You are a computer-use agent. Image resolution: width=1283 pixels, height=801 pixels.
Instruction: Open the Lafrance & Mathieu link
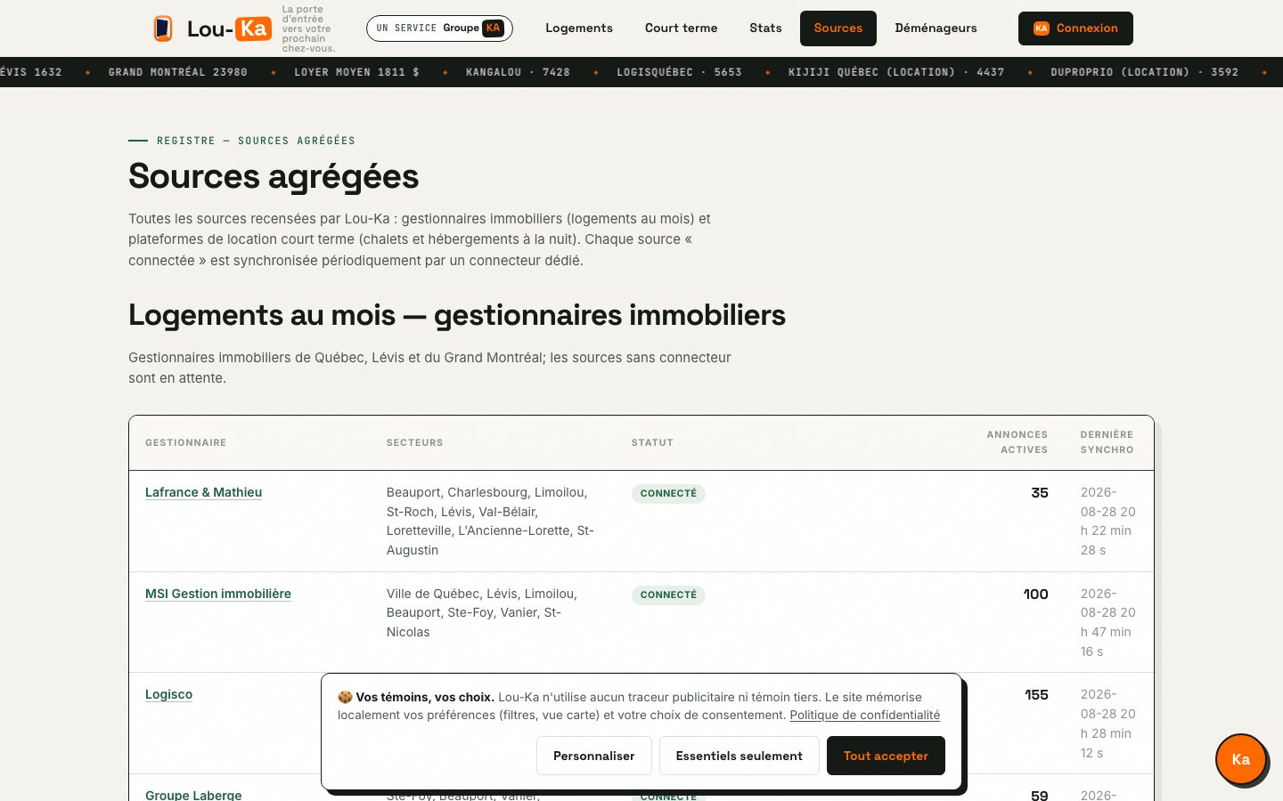[203, 492]
